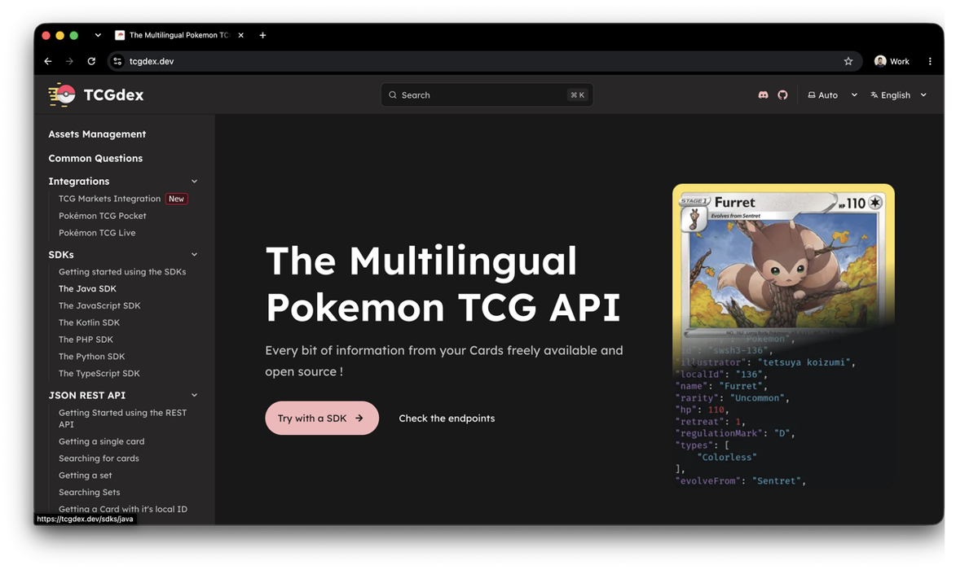This screenshot has height=570, width=978.
Task: Click the browser forward arrow
Action: click(69, 61)
